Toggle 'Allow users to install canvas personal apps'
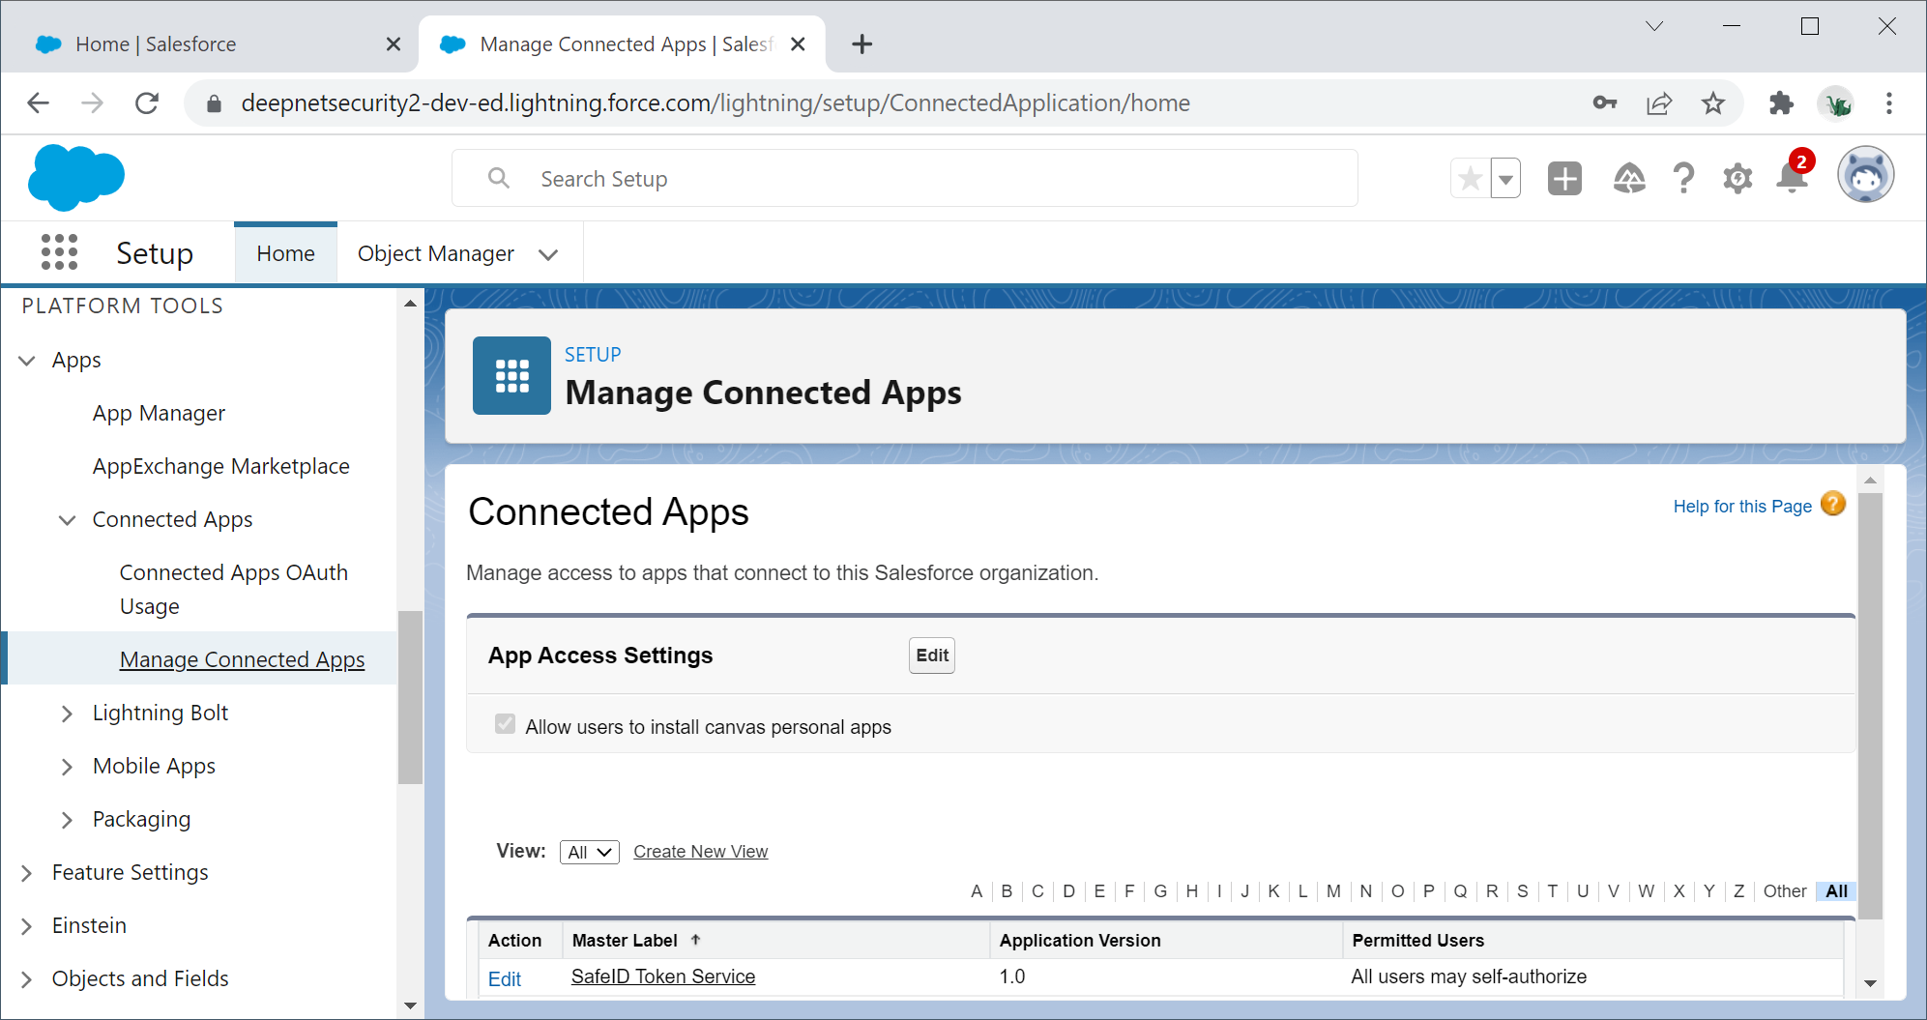 pyautogui.click(x=505, y=724)
